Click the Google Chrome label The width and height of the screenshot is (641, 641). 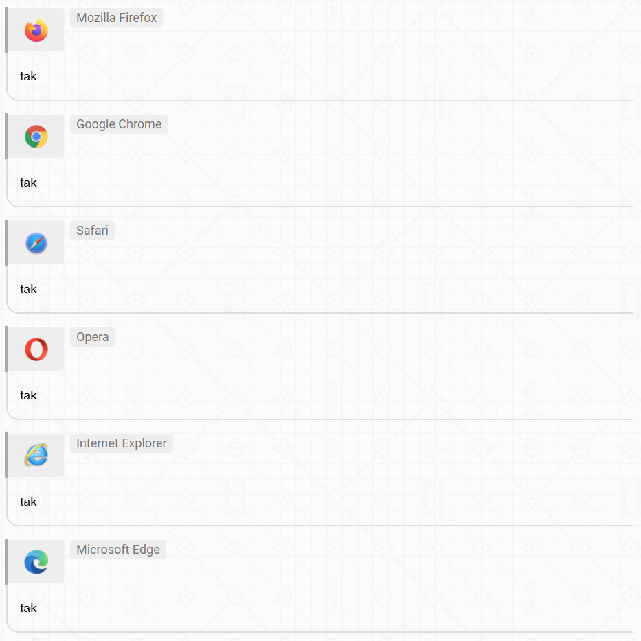pyautogui.click(x=119, y=124)
